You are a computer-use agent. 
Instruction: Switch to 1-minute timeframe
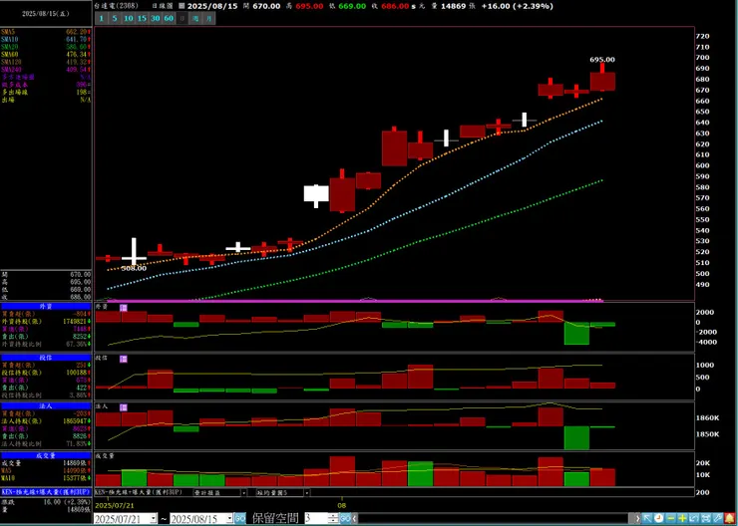point(101,18)
